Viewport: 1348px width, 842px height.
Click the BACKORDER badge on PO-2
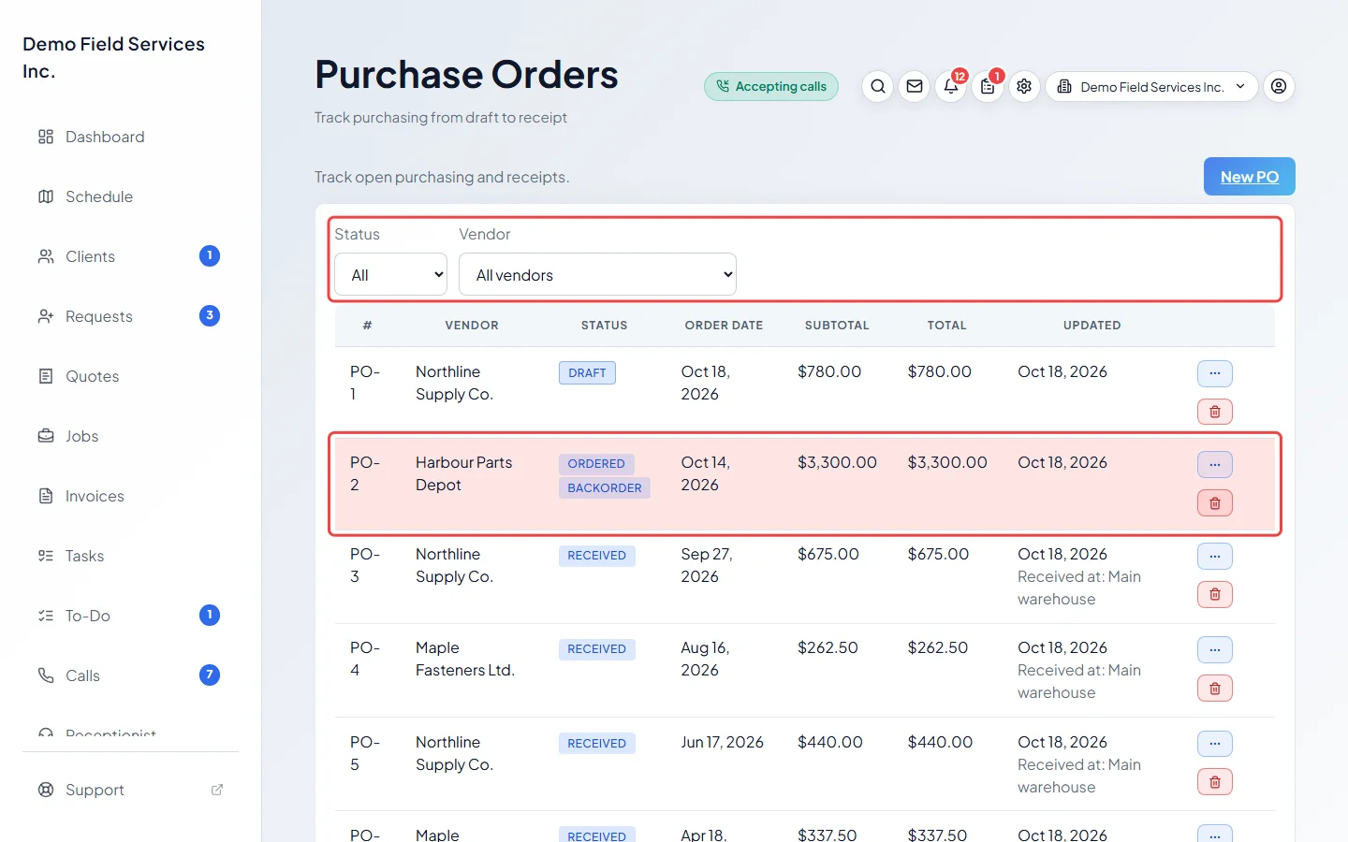605,487
